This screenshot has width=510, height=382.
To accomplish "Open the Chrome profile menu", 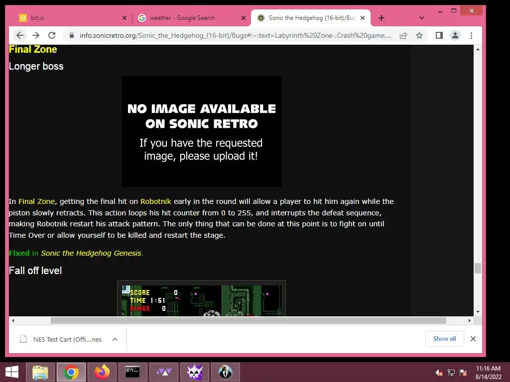I will (x=455, y=35).
